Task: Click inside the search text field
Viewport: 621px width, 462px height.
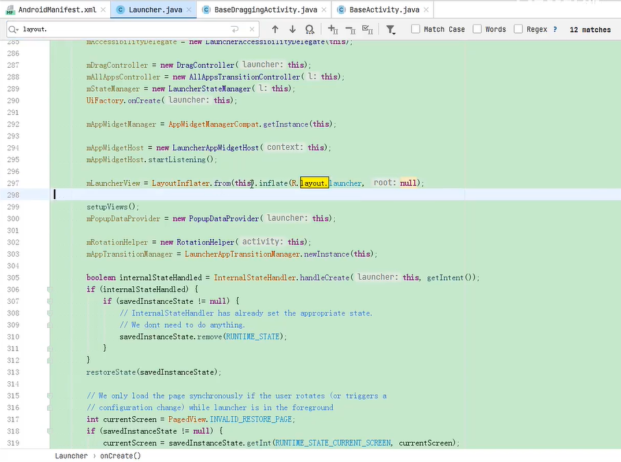Action: point(123,29)
